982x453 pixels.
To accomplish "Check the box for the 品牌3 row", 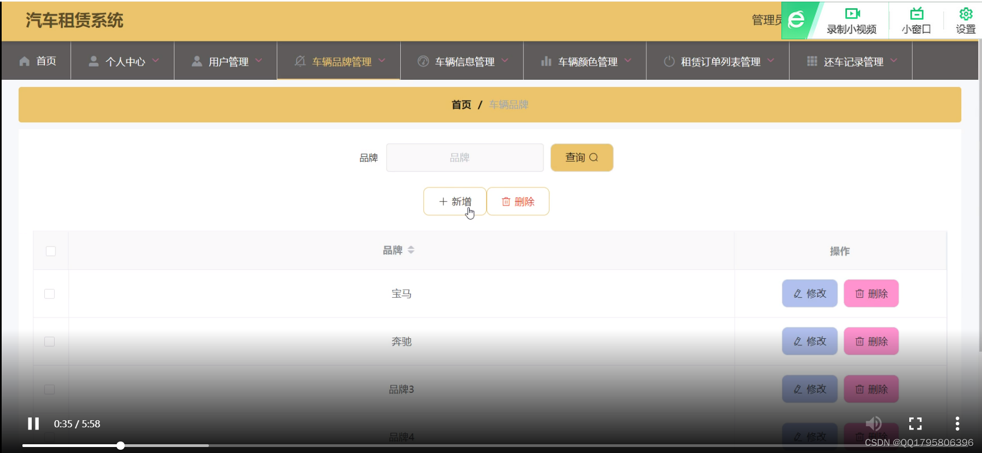I will tap(49, 389).
